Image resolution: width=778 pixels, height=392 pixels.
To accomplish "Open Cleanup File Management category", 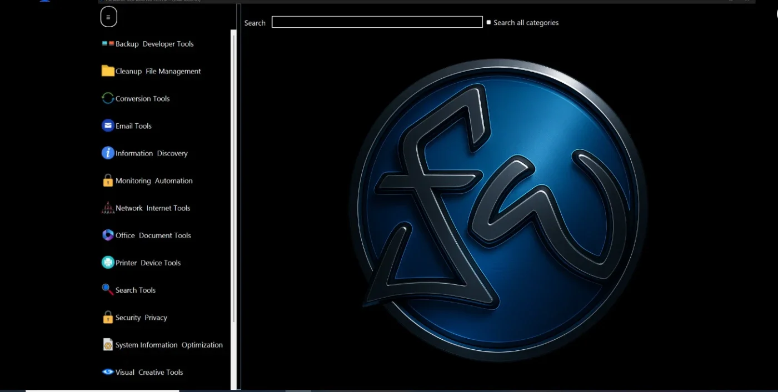I will pyautogui.click(x=158, y=71).
